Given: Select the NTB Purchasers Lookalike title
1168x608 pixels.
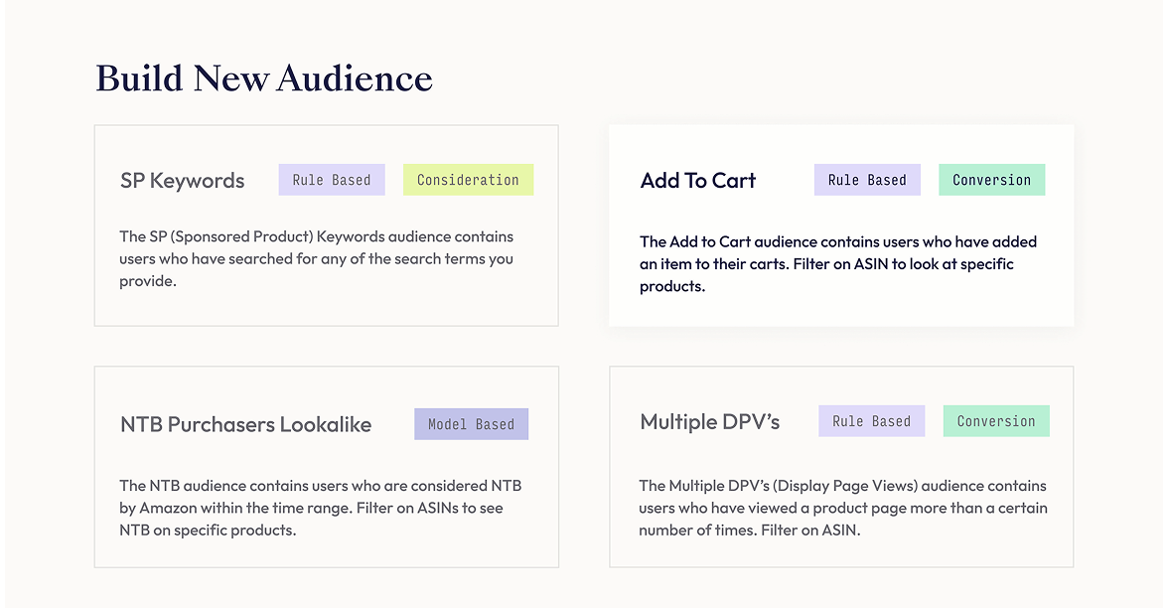Looking at the screenshot, I should coord(245,423).
